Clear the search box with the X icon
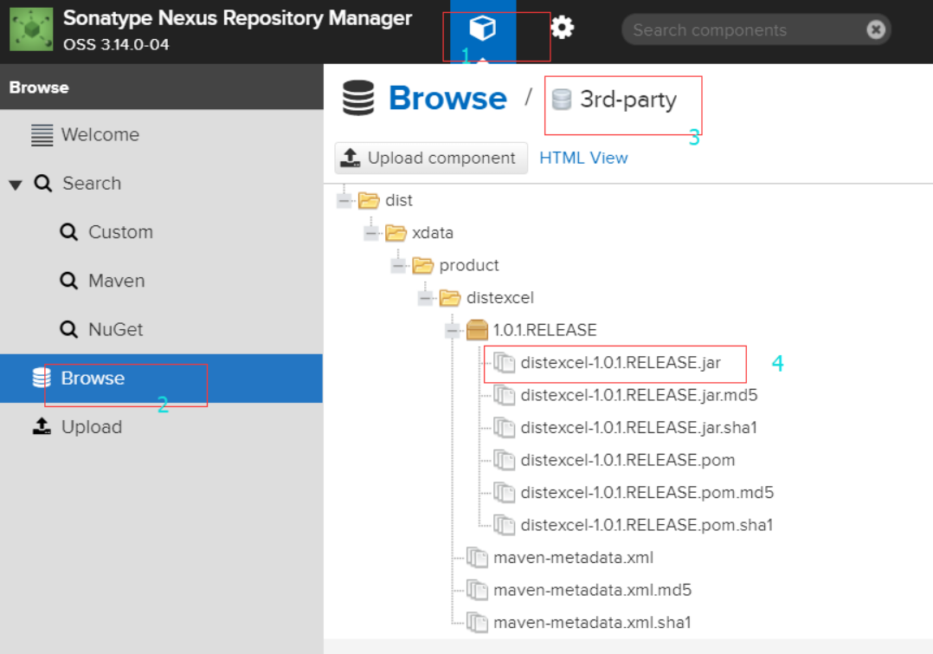This screenshot has height=654, width=933. (x=875, y=29)
